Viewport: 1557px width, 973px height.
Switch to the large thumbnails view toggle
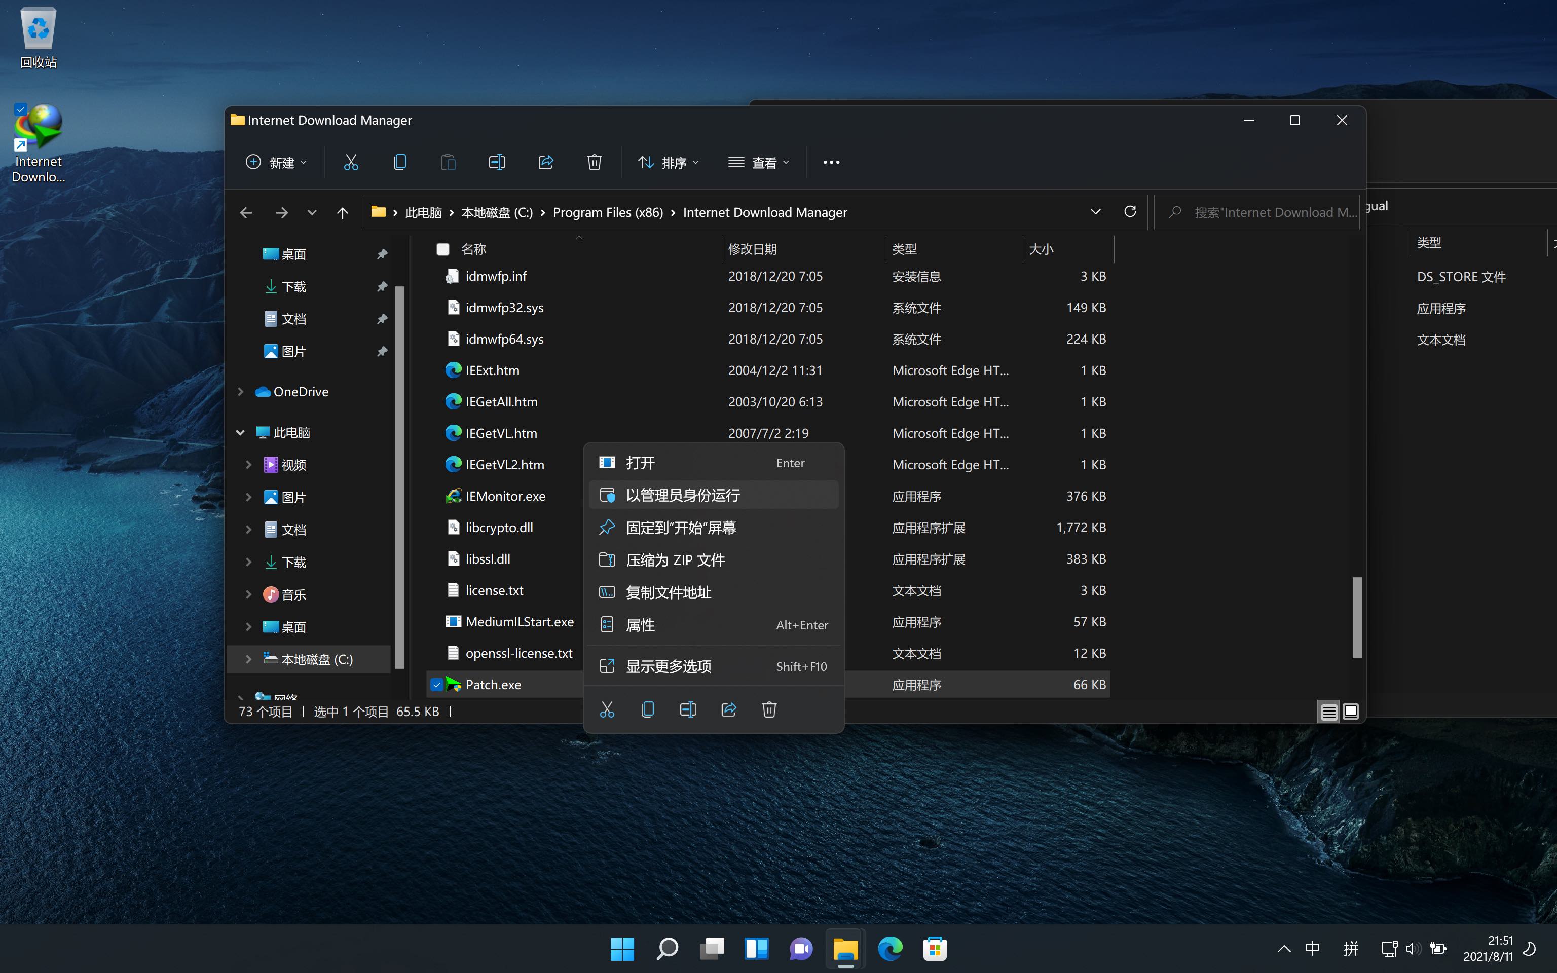click(x=1351, y=711)
